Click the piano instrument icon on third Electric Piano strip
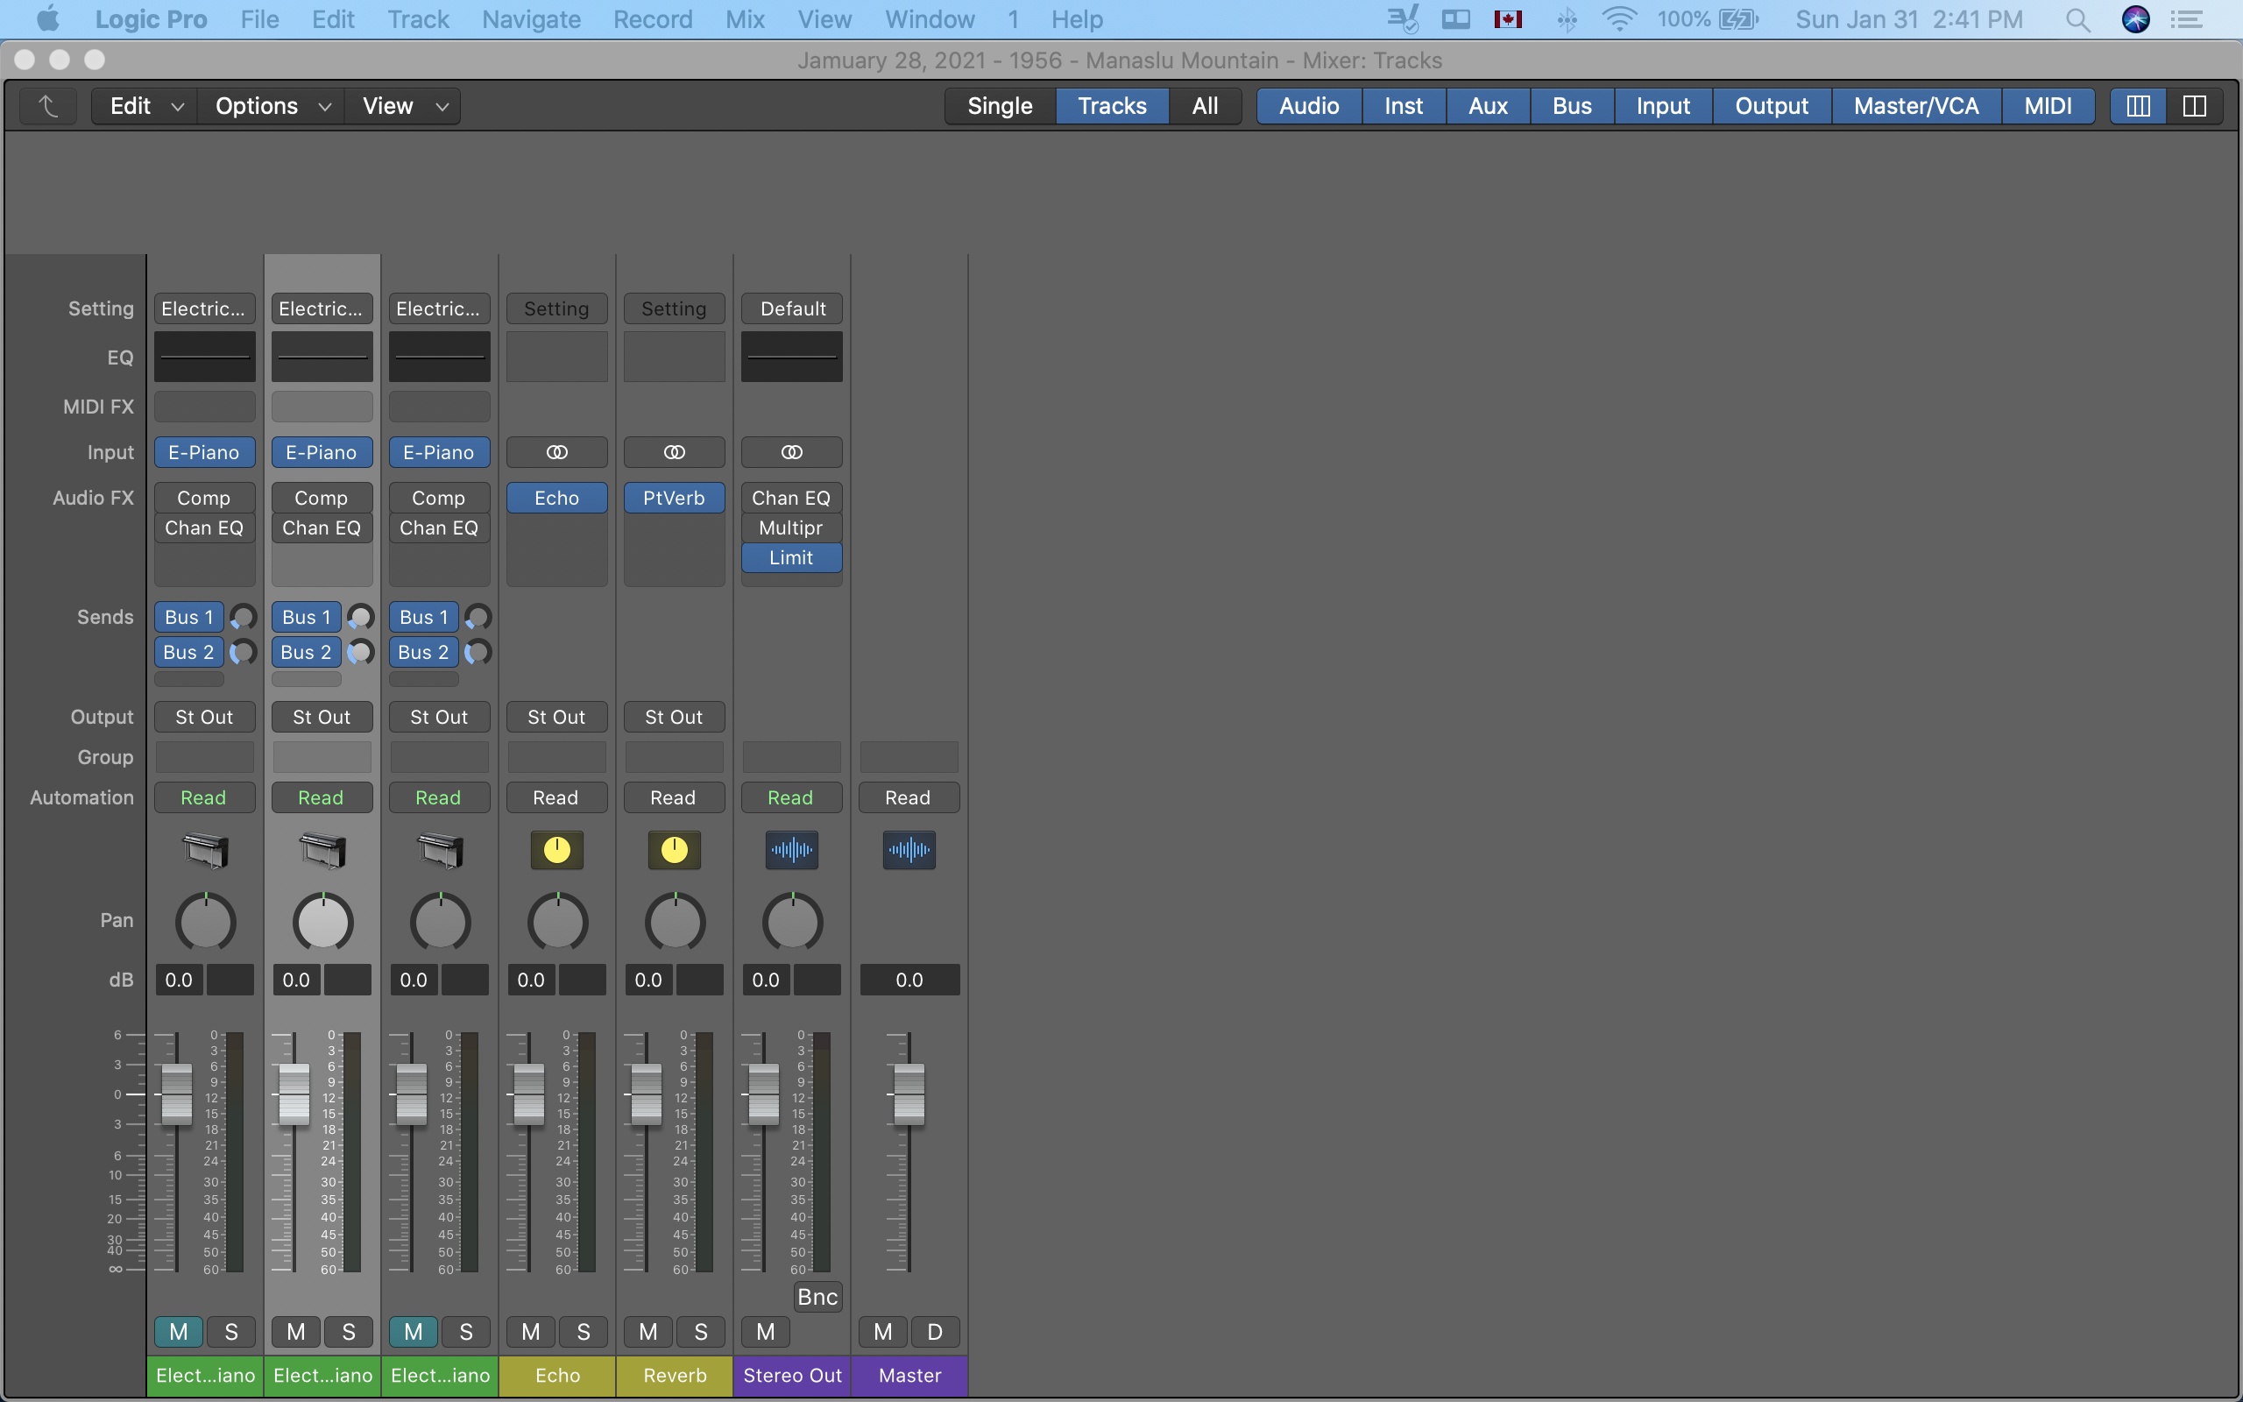This screenshot has height=1402, width=2243. click(x=439, y=850)
